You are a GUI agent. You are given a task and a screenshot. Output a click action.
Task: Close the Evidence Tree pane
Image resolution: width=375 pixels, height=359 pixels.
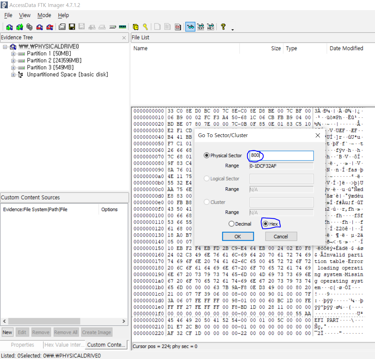pyautogui.click(x=124, y=38)
